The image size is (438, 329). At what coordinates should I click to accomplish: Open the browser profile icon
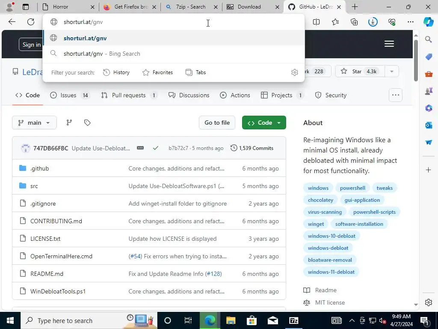point(10,7)
